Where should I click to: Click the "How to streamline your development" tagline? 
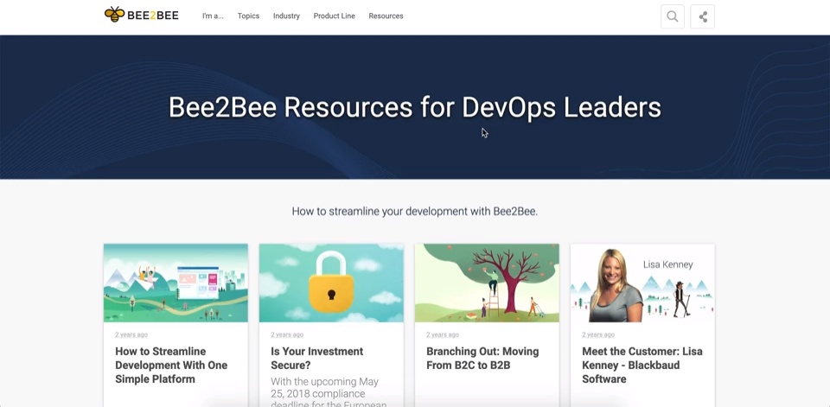[x=415, y=211]
